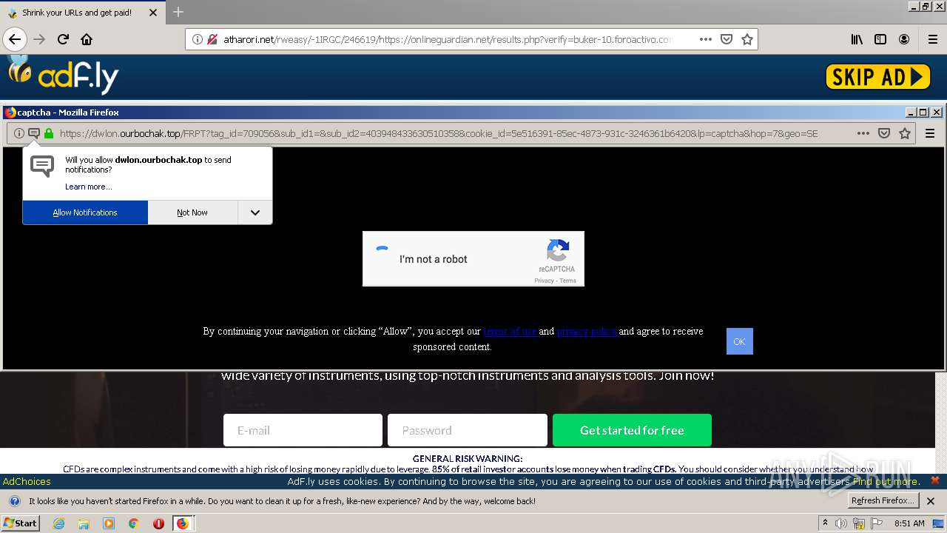947x533 pixels.
Task: Open File Explorer from taskbar
Action: (84, 523)
